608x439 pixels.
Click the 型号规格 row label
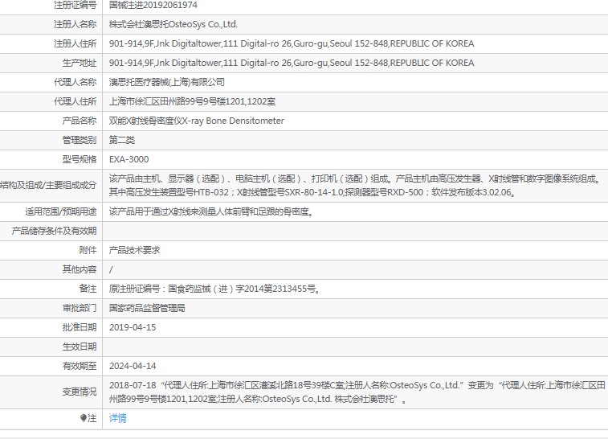(79, 159)
